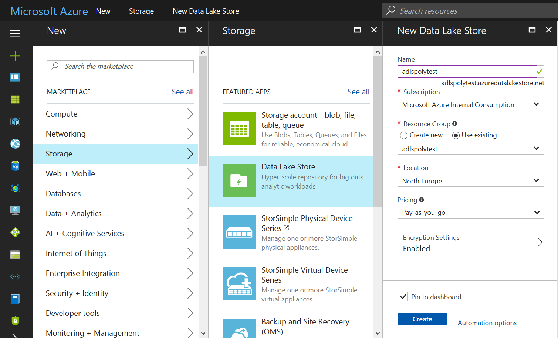Open the SQL databases icon in the sidebar

coord(15,166)
